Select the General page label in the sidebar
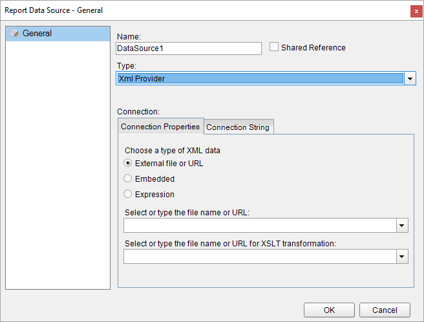The height and width of the screenshot is (322, 424). 37,33
